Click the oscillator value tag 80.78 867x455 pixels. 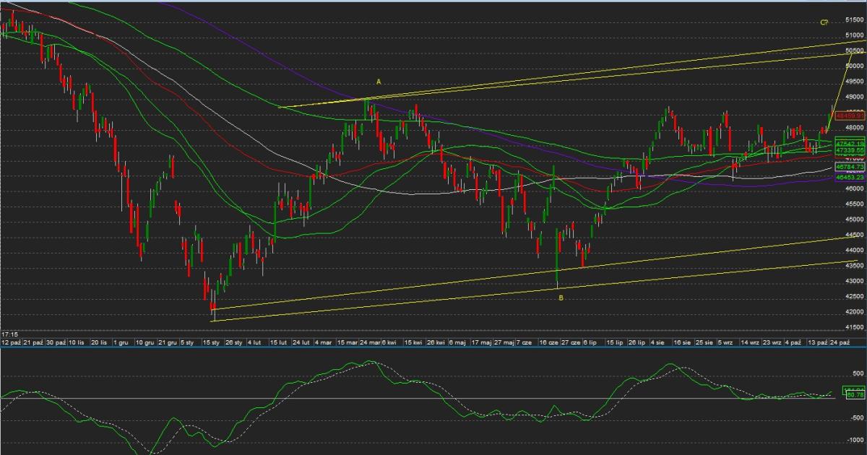click(x=855, y=395)
